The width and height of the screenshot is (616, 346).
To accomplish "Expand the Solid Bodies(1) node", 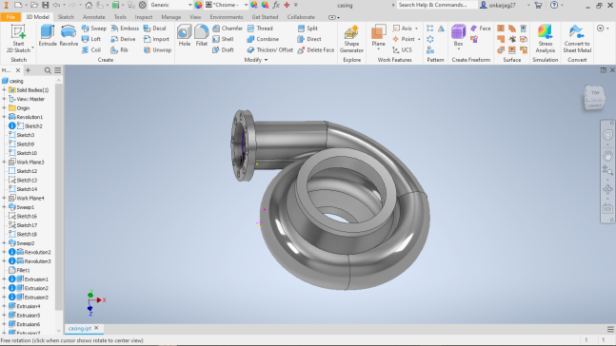I will click(4, 90).
